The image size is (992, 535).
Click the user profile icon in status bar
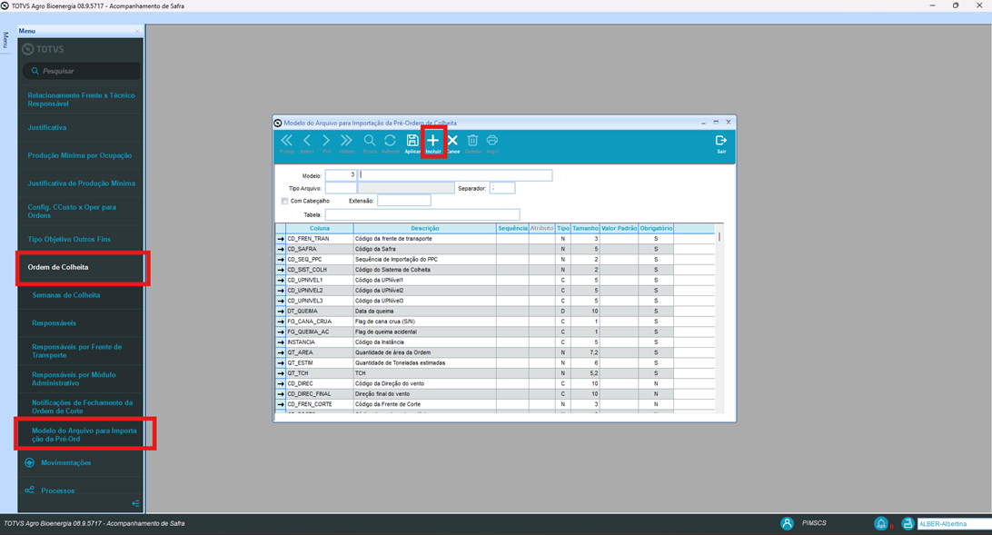click(787, 523)
